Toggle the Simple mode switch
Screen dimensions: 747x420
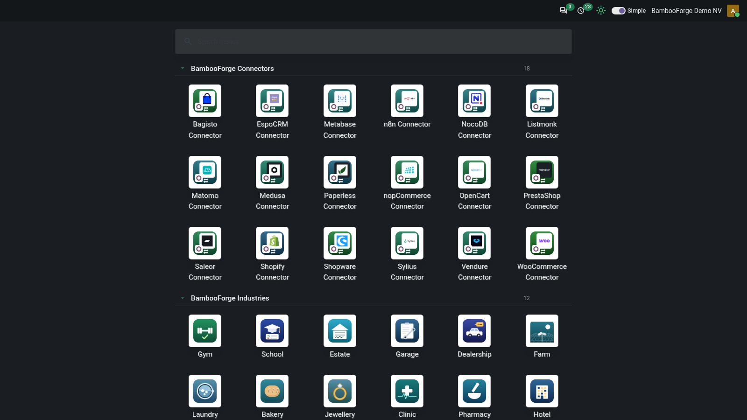(x=619, y=11)
